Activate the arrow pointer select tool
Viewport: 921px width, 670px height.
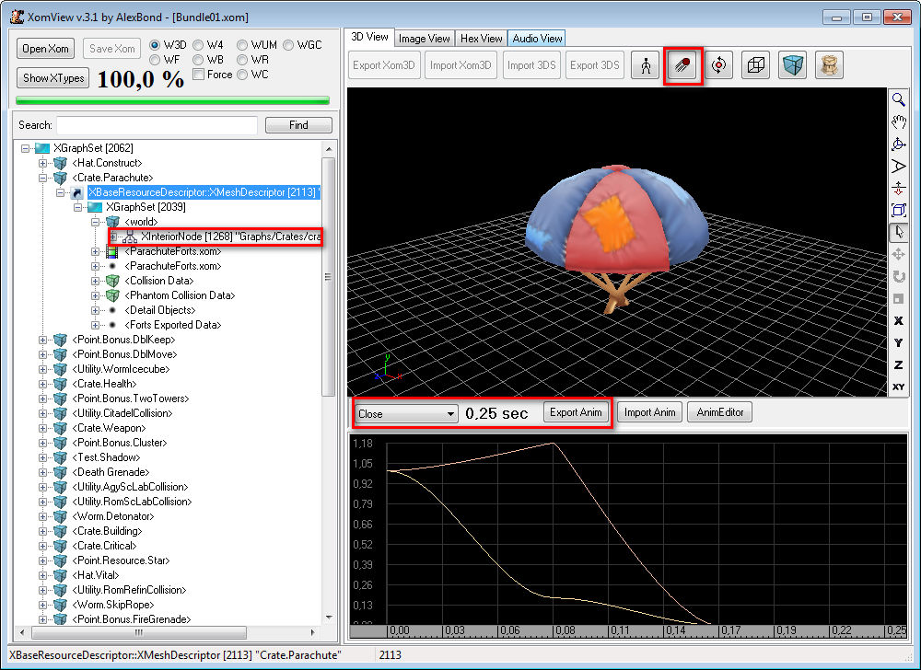[899, 232]
